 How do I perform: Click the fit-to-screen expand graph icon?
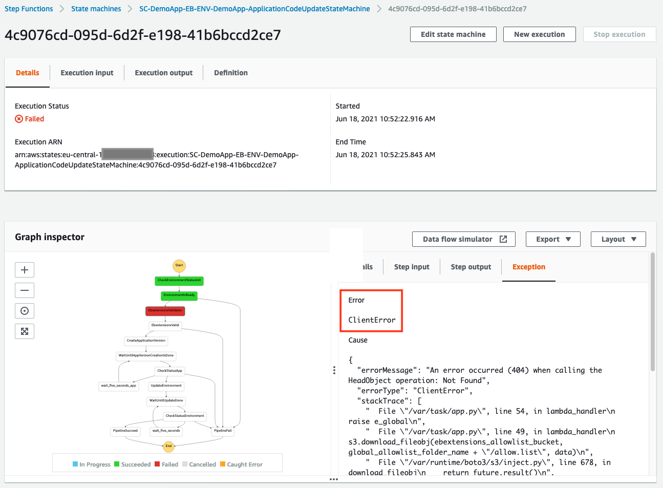pos(25,331)
